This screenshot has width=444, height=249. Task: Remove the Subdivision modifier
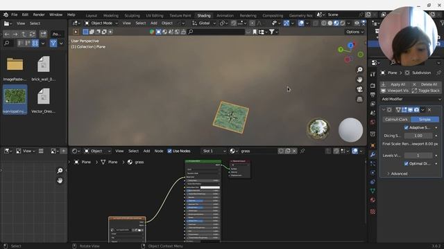429,109
